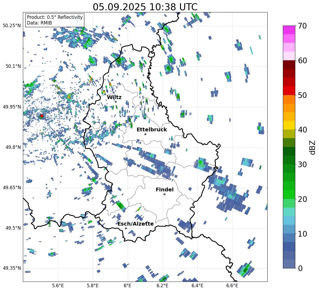
Task: Click the light blue 10 dBZ colorbar segment
Action: 289,229
